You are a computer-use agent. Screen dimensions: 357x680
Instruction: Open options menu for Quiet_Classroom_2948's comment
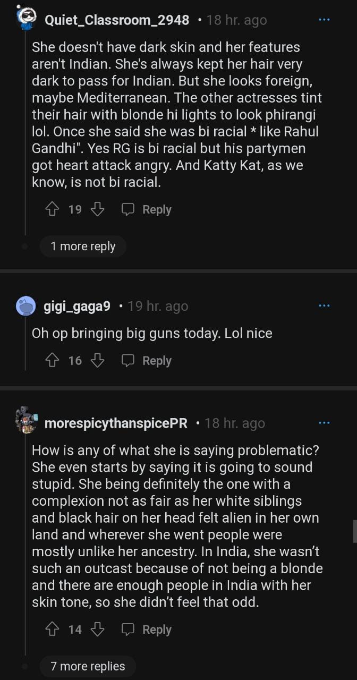point(324,20)
